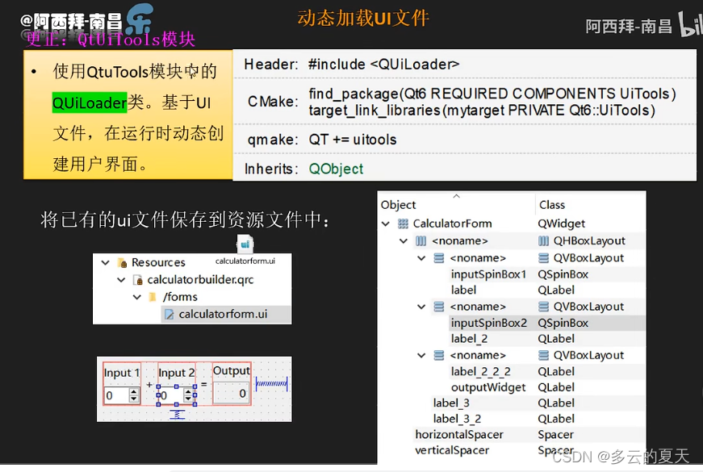Click the CalculatorForm widget grid icon

tap(403, 223)
